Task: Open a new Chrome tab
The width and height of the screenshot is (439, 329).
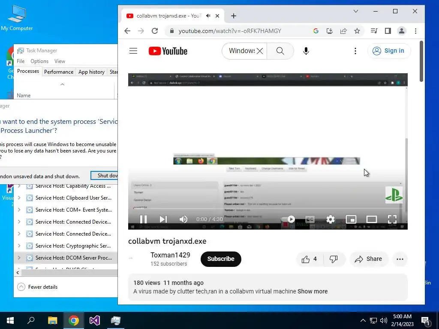Action: click(234, 16)
